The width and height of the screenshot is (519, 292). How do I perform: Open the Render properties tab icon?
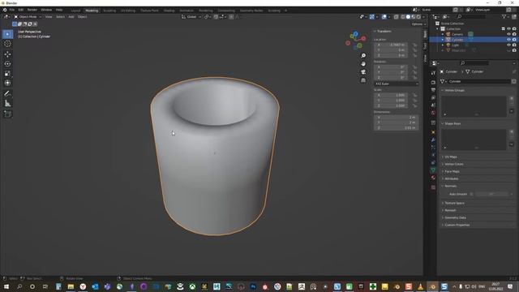pos(433,83)
